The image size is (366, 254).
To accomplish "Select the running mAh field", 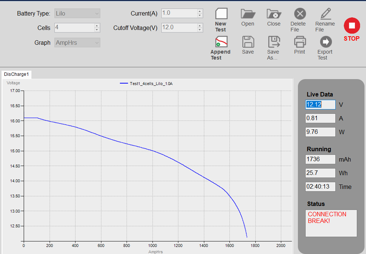I will (320, 159).
